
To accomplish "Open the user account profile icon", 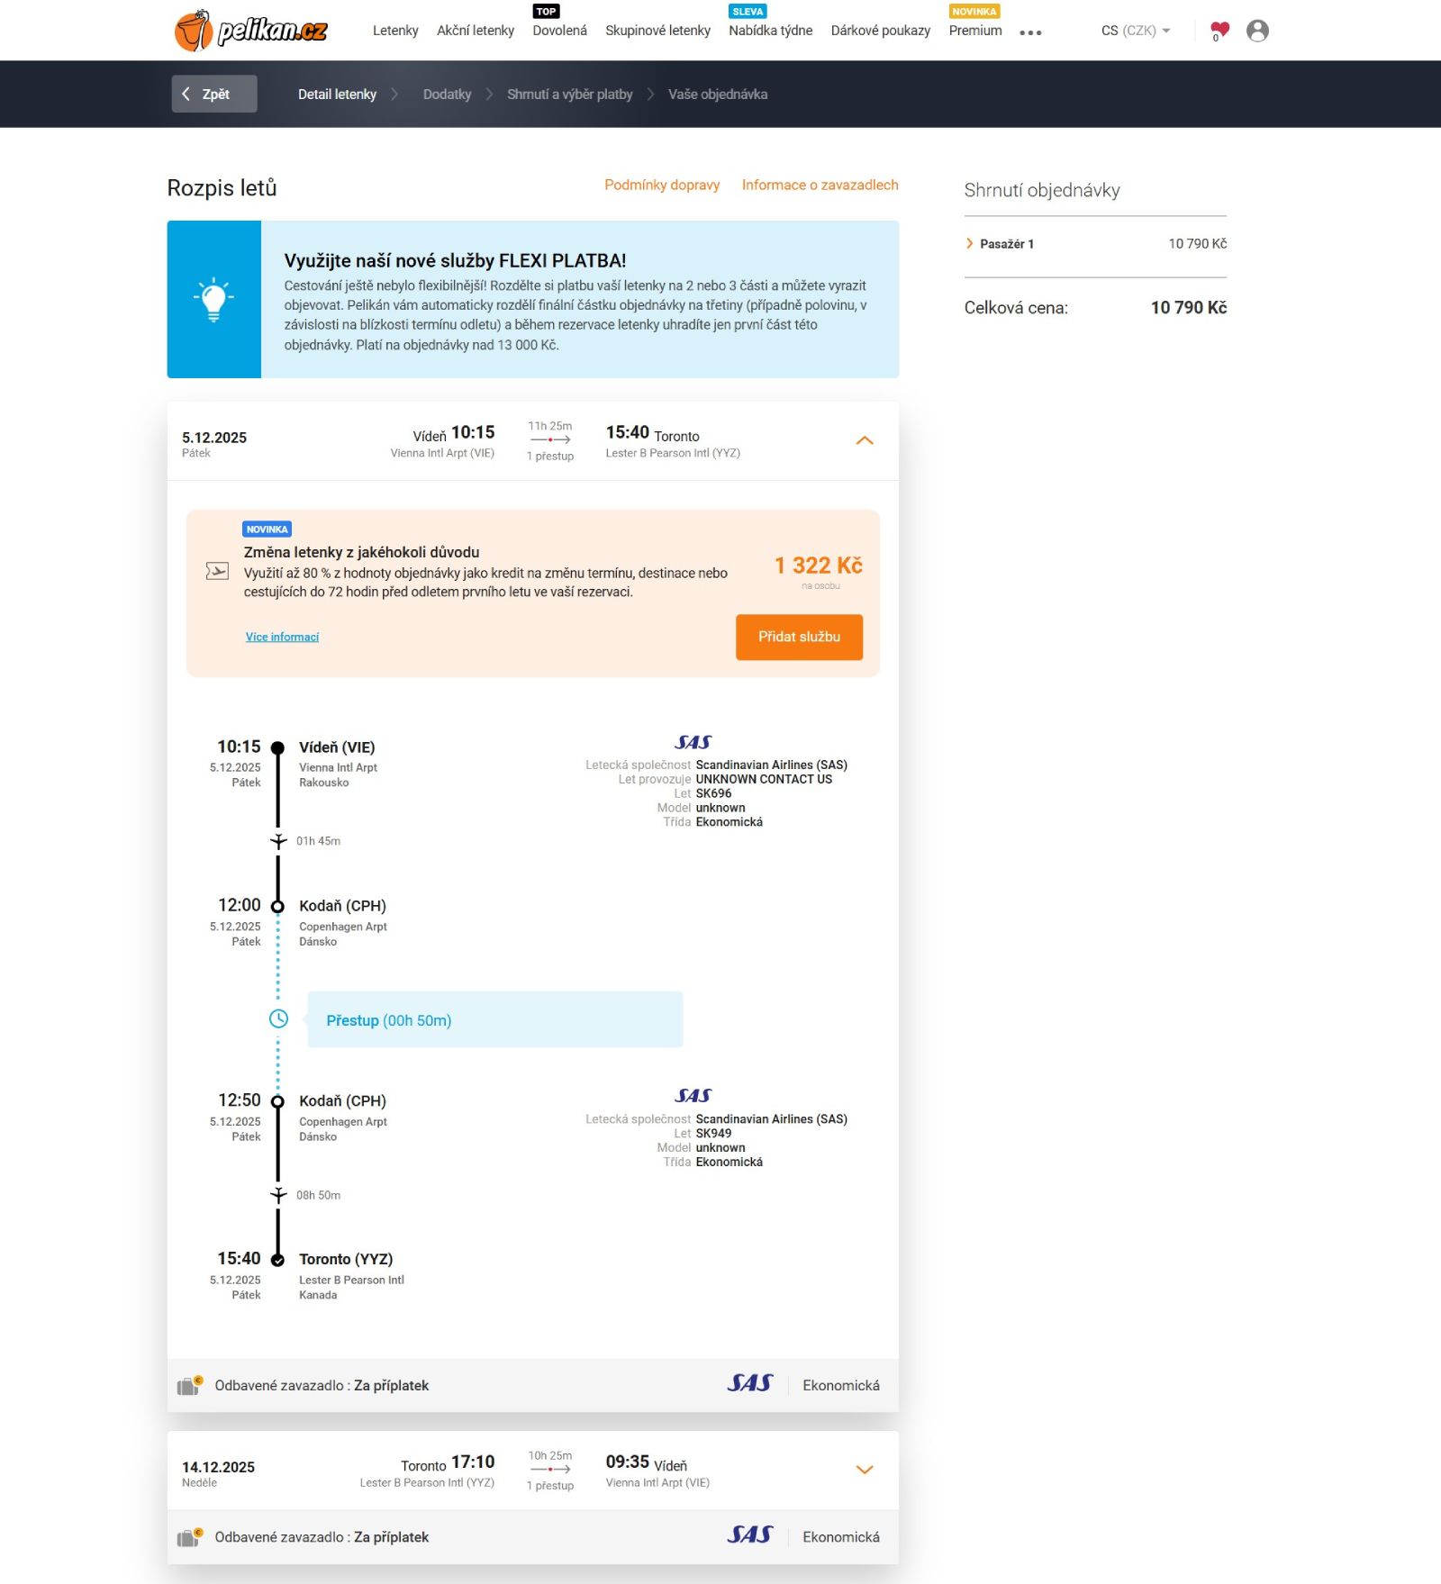I will [x=1257, y=31].
